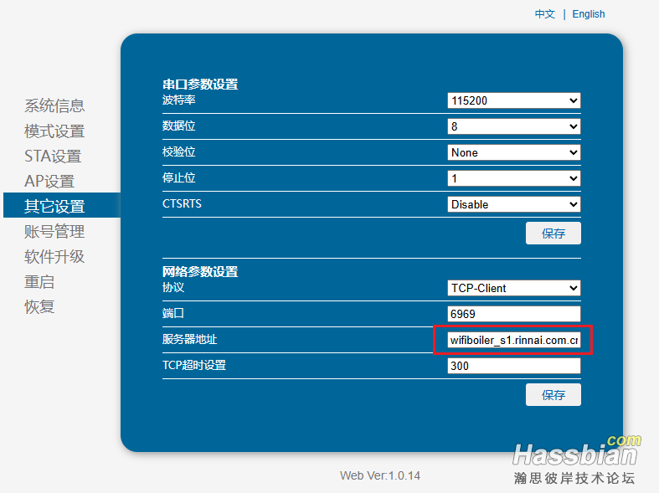
Task: Open 系统信息 in sidebar
Action: (54, 105)
